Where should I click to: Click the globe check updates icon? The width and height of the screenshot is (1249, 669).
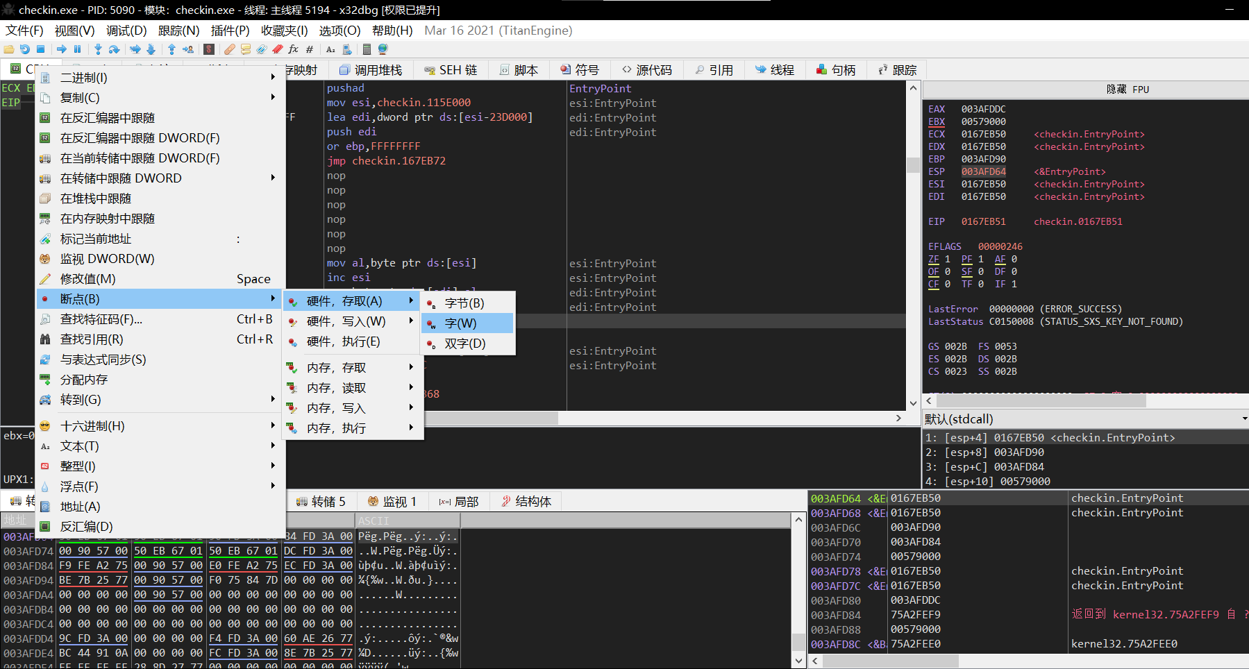383,49
